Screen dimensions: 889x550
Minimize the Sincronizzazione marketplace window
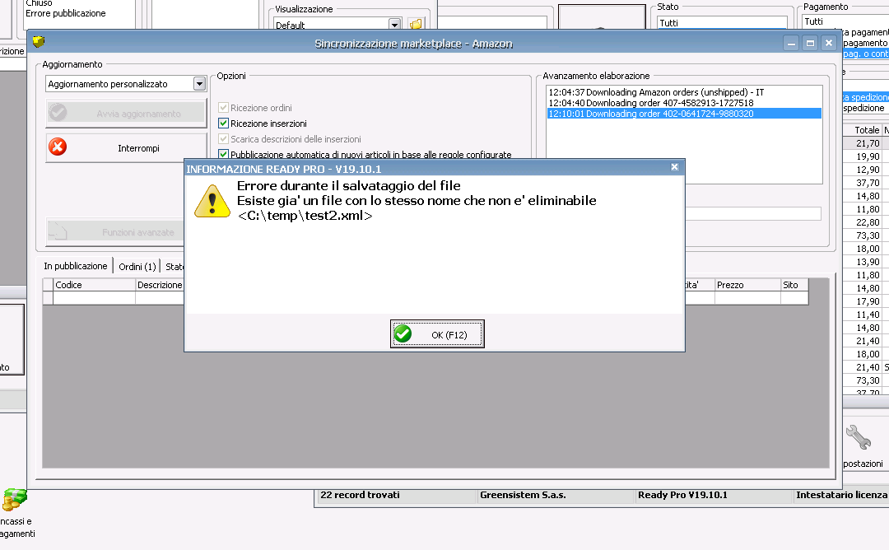click(791, 43)
